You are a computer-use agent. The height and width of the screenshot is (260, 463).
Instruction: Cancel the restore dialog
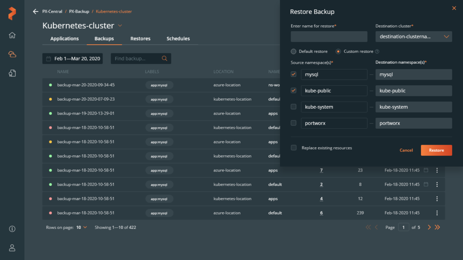pyautogui.click(x=406, y=150)
